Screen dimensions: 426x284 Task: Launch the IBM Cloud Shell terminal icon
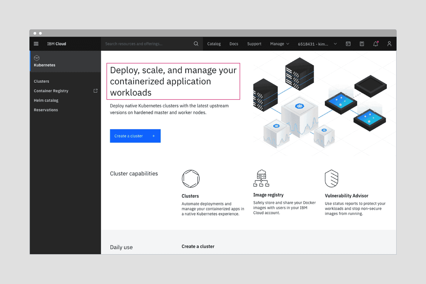348,44
